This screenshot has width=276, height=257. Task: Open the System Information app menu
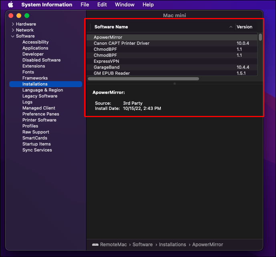pyautogui.click(x=47, y=4)
